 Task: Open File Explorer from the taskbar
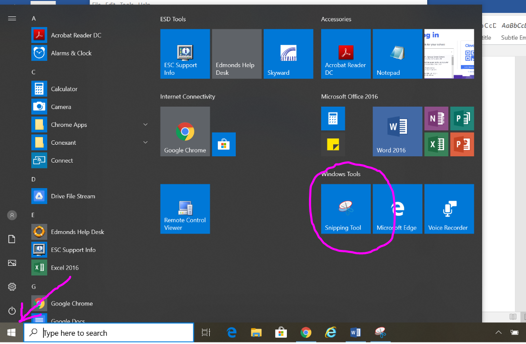click(x=256, y=332)
